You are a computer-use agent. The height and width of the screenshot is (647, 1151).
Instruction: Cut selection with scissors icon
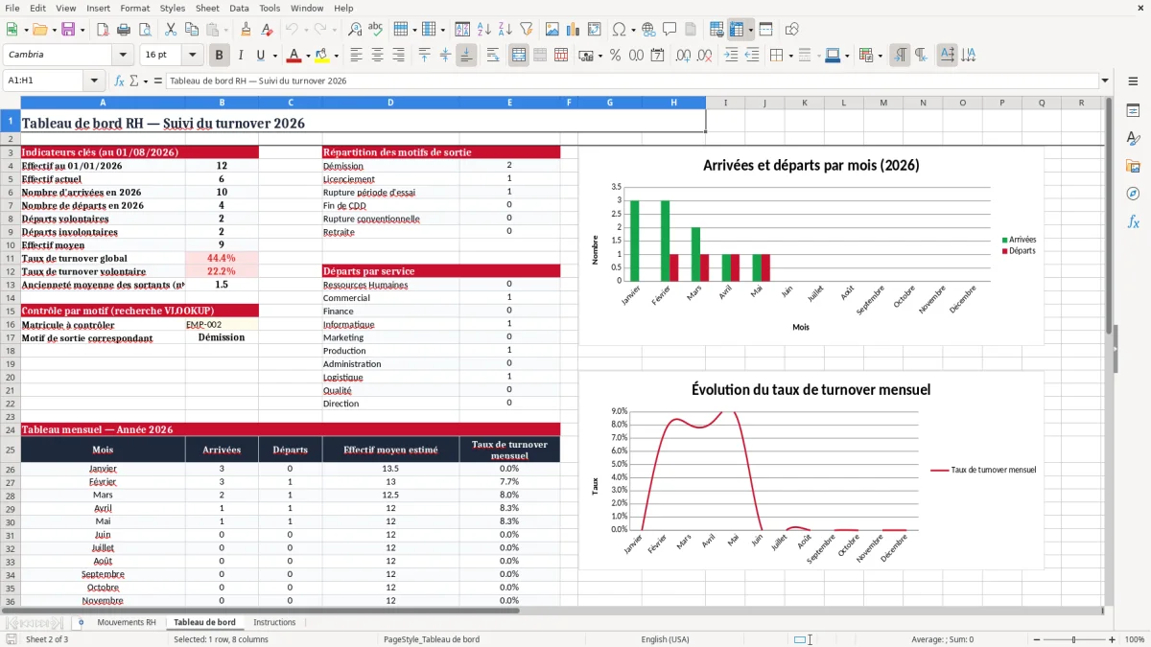(170, 30)
